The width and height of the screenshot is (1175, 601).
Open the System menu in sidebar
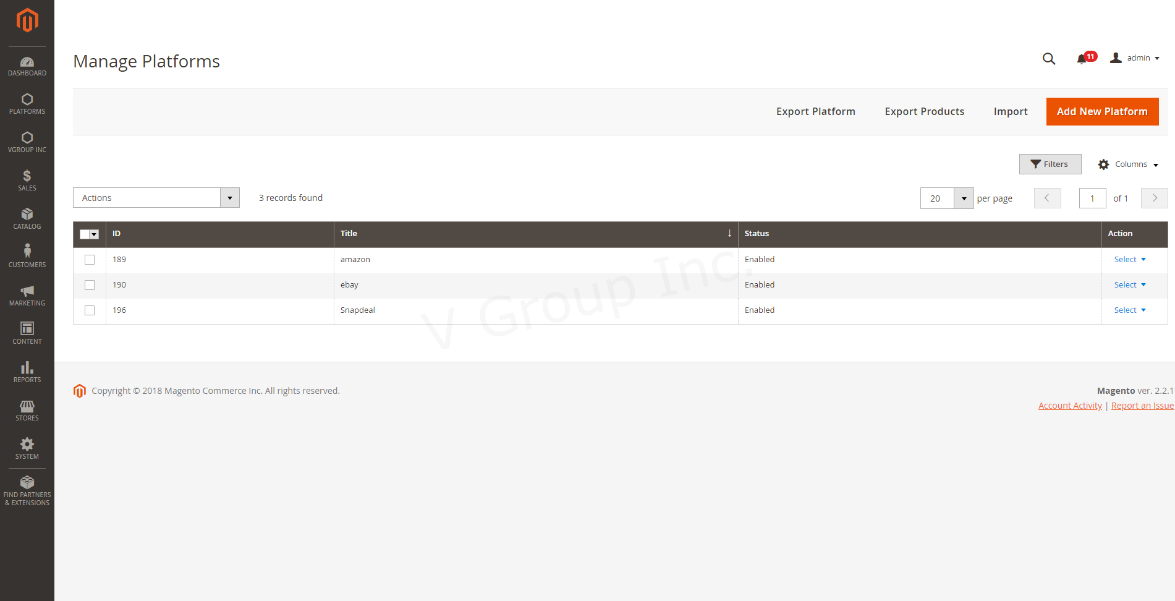[27, 448]
